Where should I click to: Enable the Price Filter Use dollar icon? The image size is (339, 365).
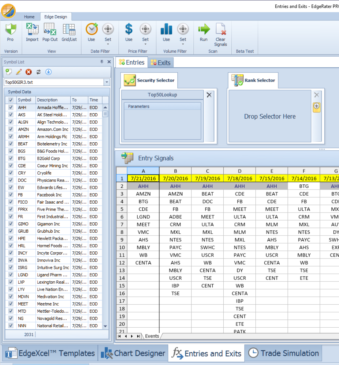[x=129, y=30]
